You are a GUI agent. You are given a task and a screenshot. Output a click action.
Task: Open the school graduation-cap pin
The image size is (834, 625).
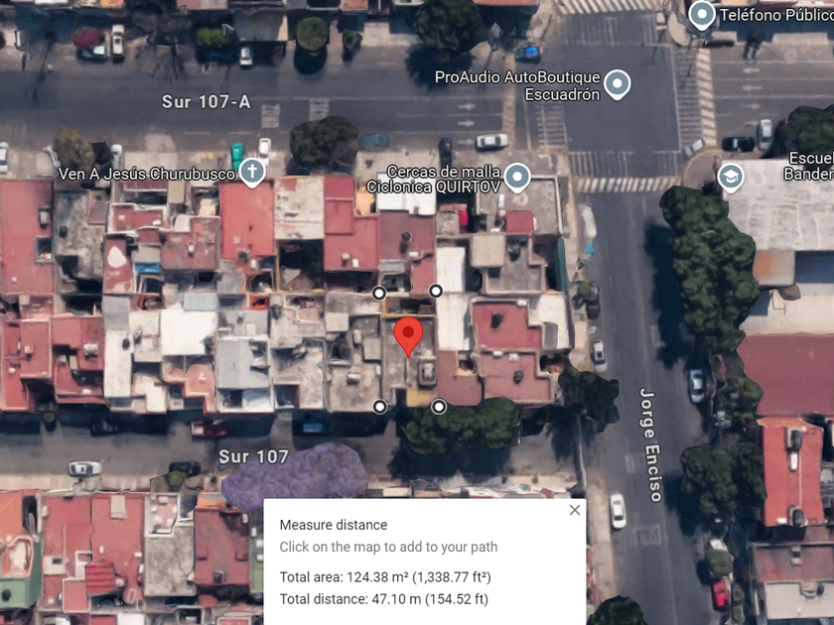click(731, 178)
